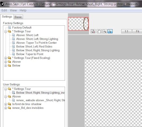Viewport: 142px width, 127px height.
Task: Select Above: Taper To Point In Center
Action: tap(36, 43)
